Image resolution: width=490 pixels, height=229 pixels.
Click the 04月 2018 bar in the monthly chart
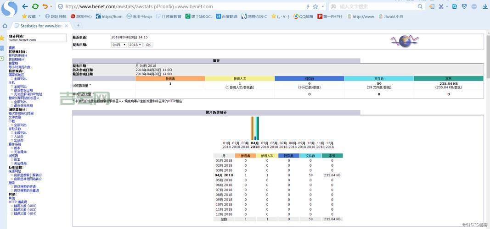point(254,128)
